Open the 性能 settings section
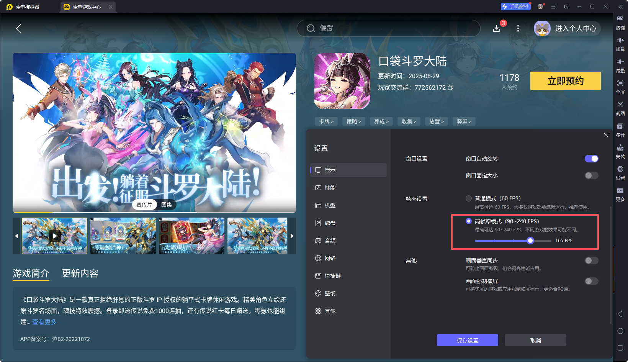628x362 pixels. 348,188
